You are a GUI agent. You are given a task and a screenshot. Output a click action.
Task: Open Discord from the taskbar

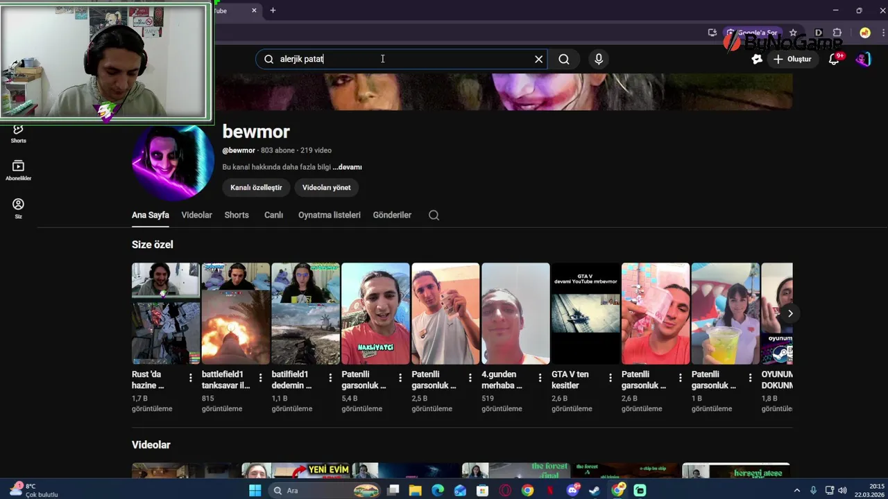(x=572, y=491)
